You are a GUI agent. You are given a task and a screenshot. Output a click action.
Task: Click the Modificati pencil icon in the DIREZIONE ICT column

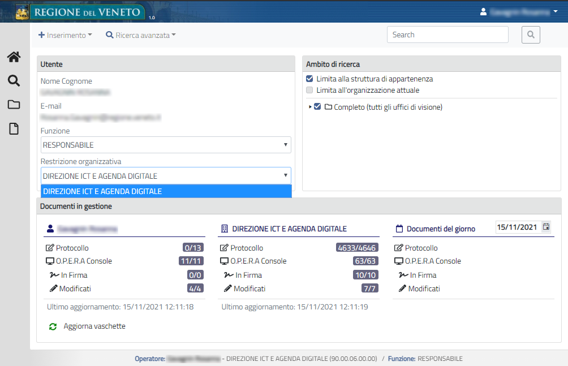click(228, 289)
